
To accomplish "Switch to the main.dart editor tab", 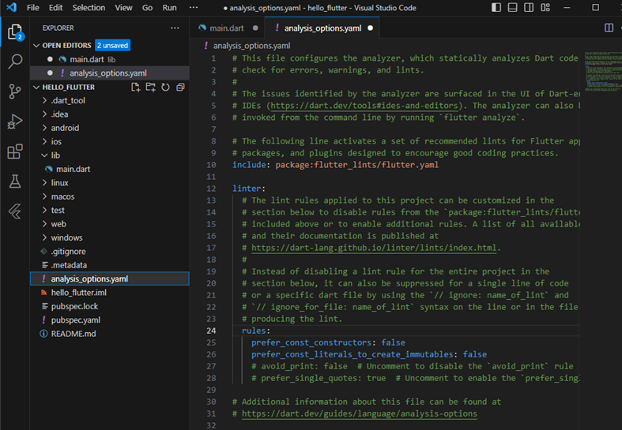I will coord(226,28).
